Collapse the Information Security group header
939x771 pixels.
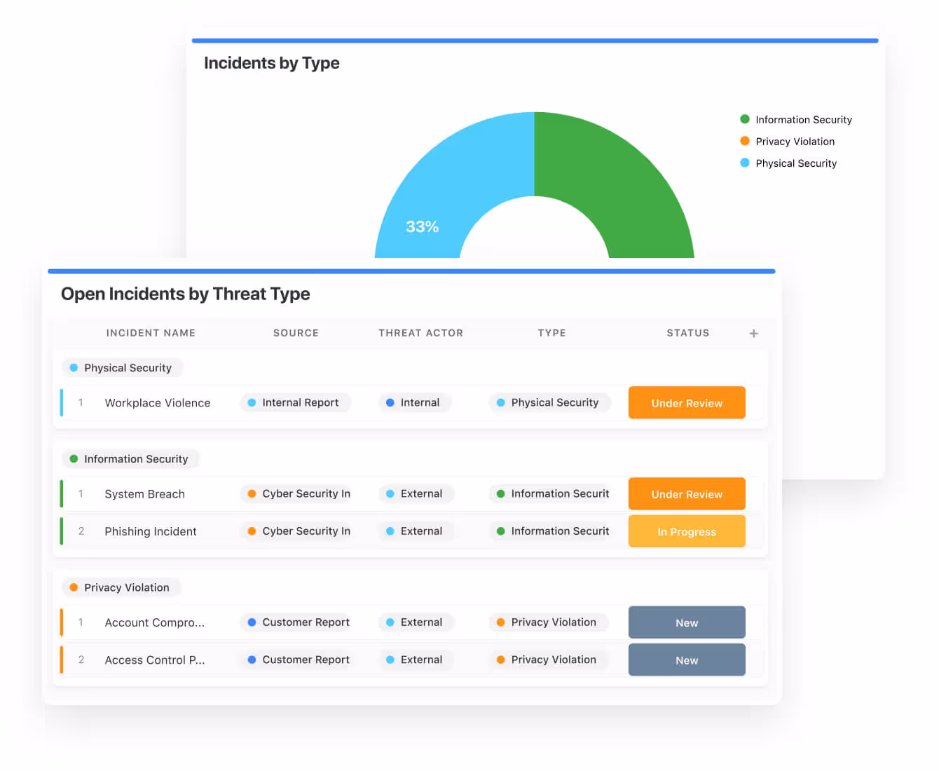tap(130, 459)
